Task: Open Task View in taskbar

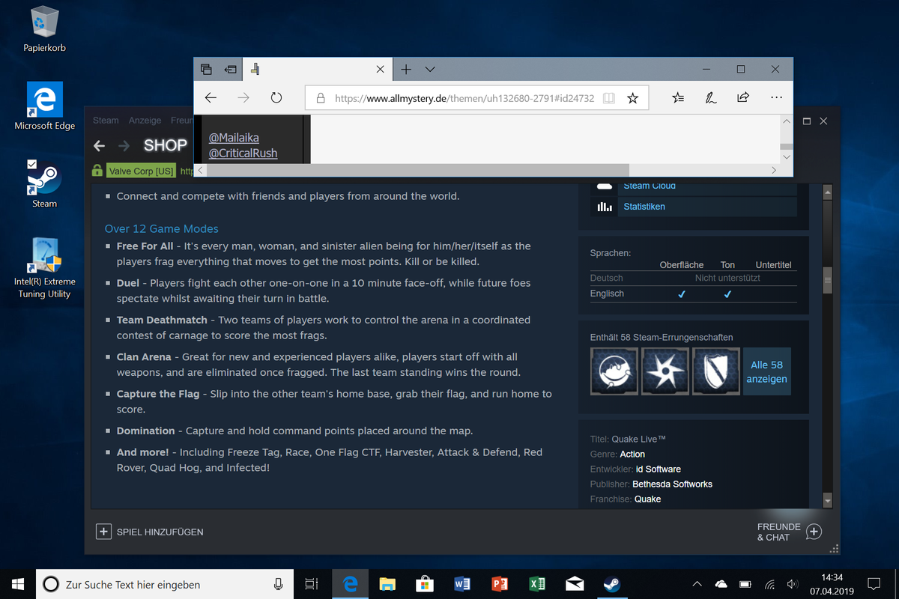Action: [x=312, y=584]
